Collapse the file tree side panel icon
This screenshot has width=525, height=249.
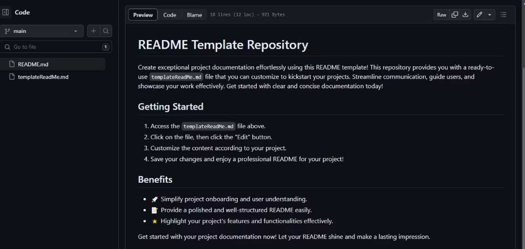5,12
